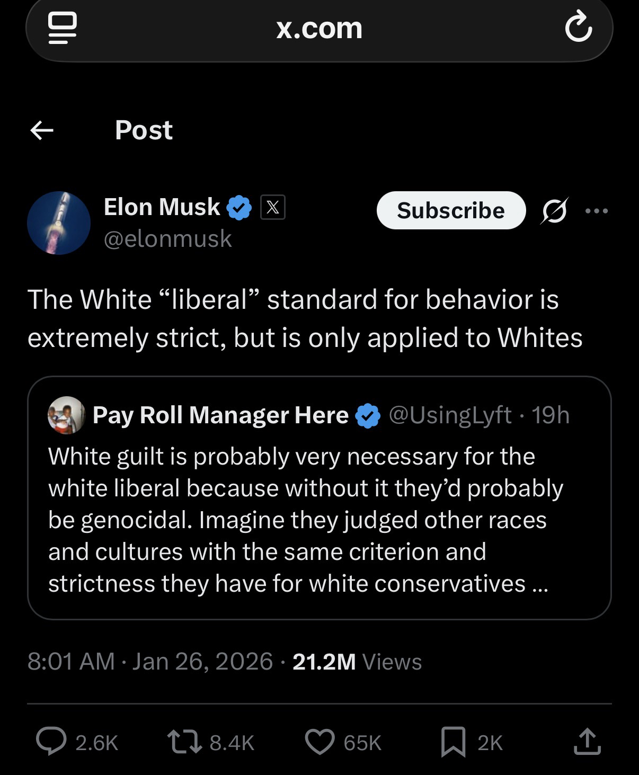
Task: Bookmark this post
Action: click(x=454, y=742)
